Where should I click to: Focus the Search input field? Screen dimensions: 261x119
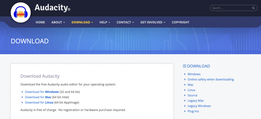tap(233, 8)
